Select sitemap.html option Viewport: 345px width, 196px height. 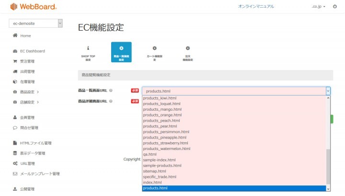coord(234,171)
